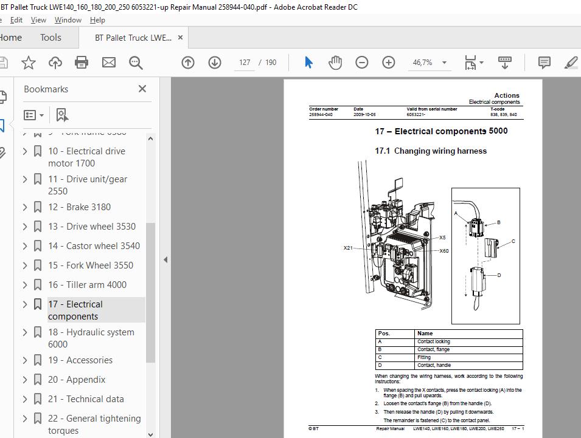
Task: Upload file to Document Cloud
Action: [55, 63]
